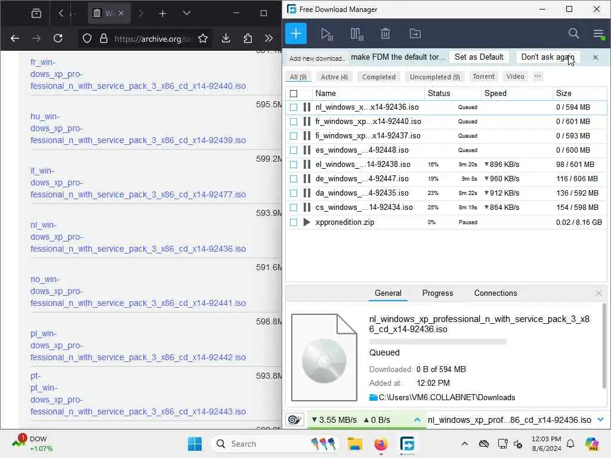List all Firefox tabs dropdown arrow
611x458 pixels.
(x=187, y=13)
